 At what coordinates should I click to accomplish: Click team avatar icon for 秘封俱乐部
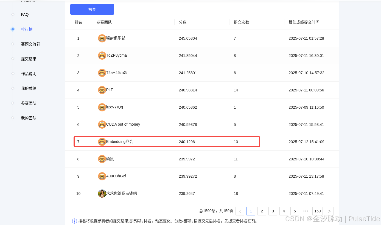click(x=102, y=38)
